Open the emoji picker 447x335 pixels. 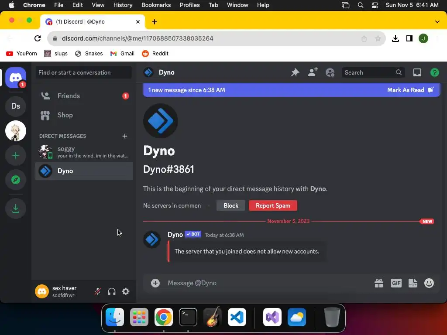click(x=429, y=283)
